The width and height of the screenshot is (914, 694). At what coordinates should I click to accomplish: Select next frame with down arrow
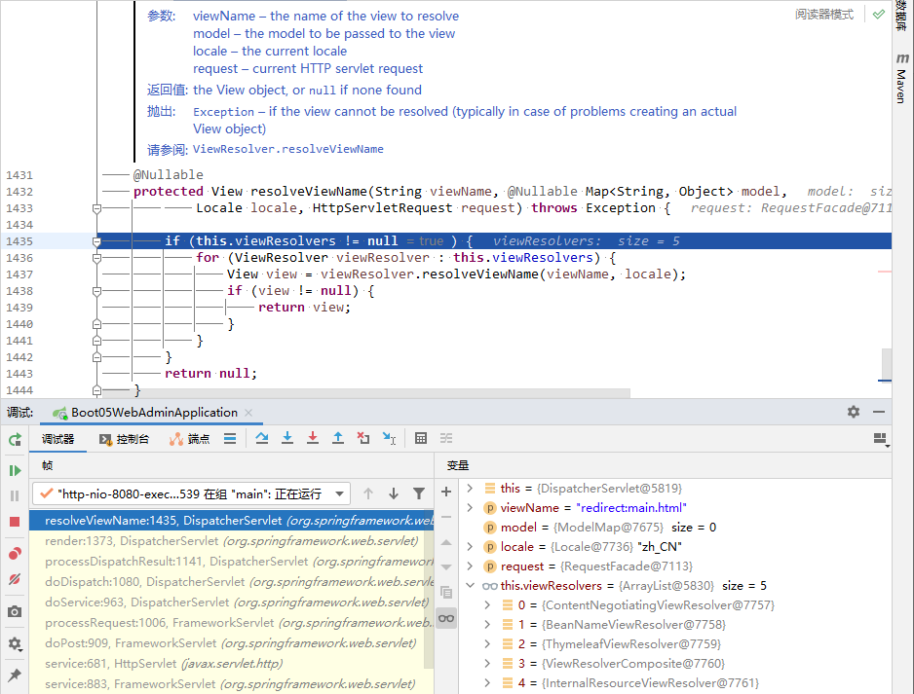pyautogui.click(x=394, y=493)
